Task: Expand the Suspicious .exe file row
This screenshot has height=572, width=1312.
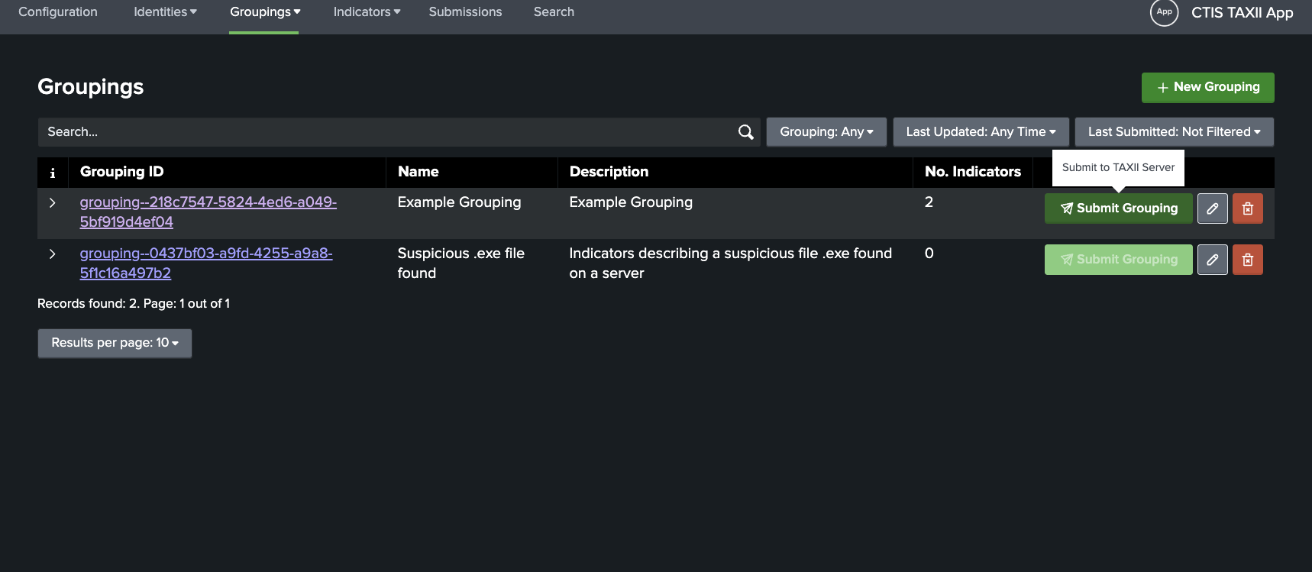Action: pyautogui.click(x=53, y=254)
